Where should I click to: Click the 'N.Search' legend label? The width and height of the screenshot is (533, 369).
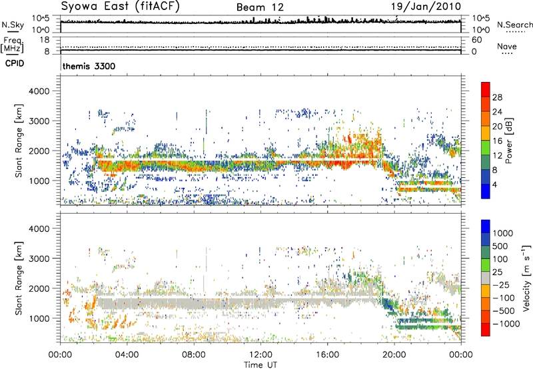point(515,25)
